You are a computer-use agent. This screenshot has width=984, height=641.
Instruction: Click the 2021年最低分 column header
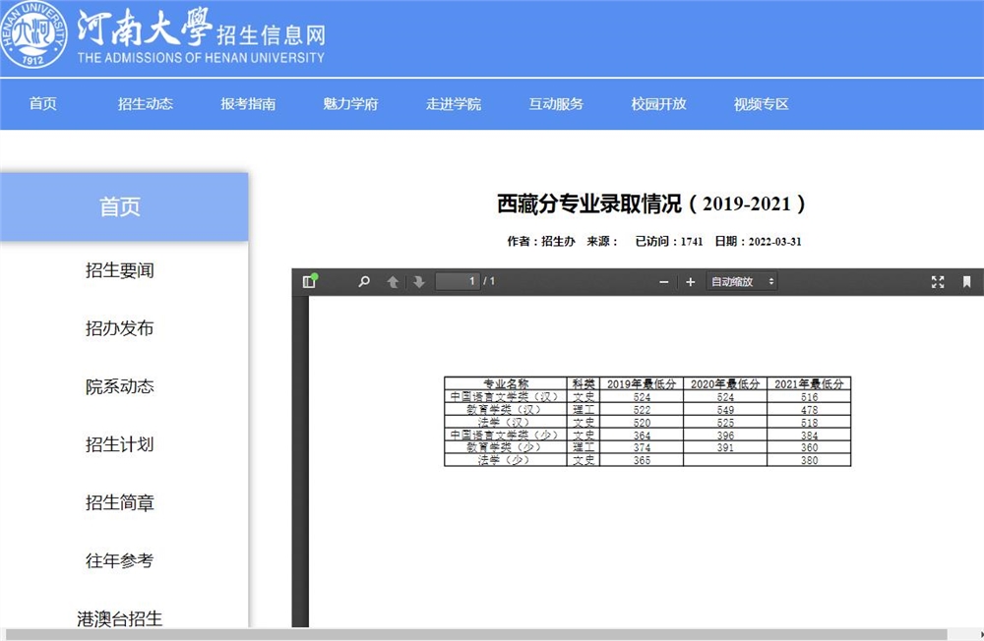(809, 383)
